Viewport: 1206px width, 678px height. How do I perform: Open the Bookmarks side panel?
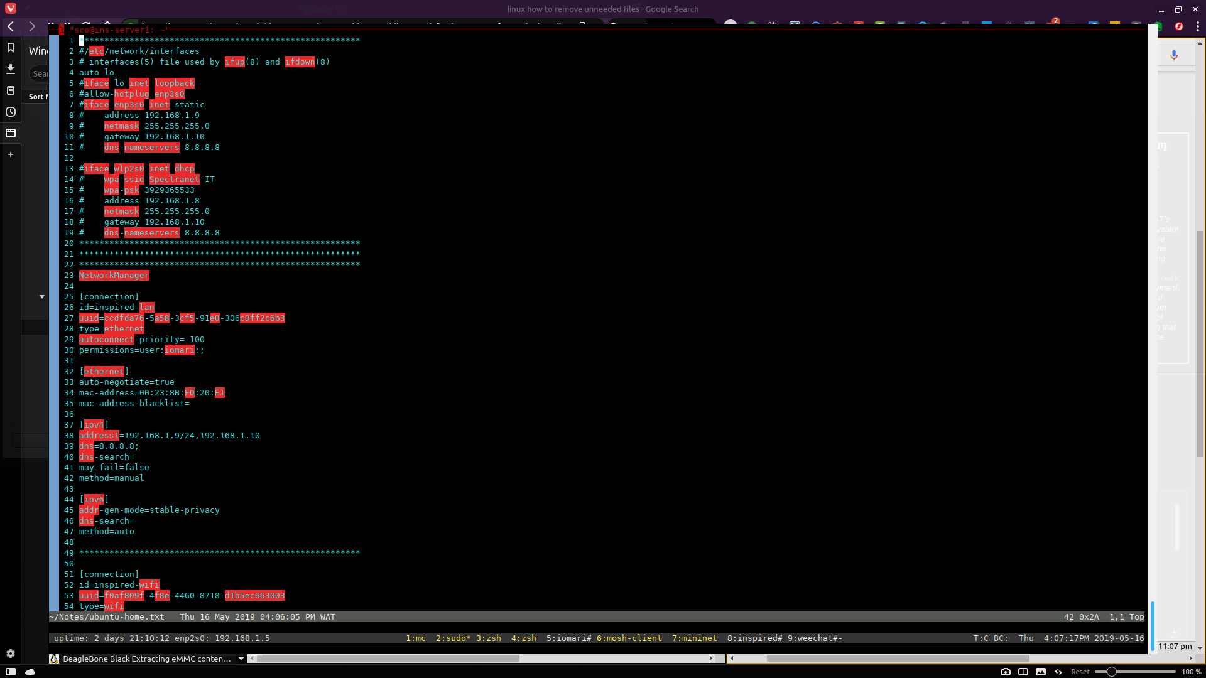11,48
